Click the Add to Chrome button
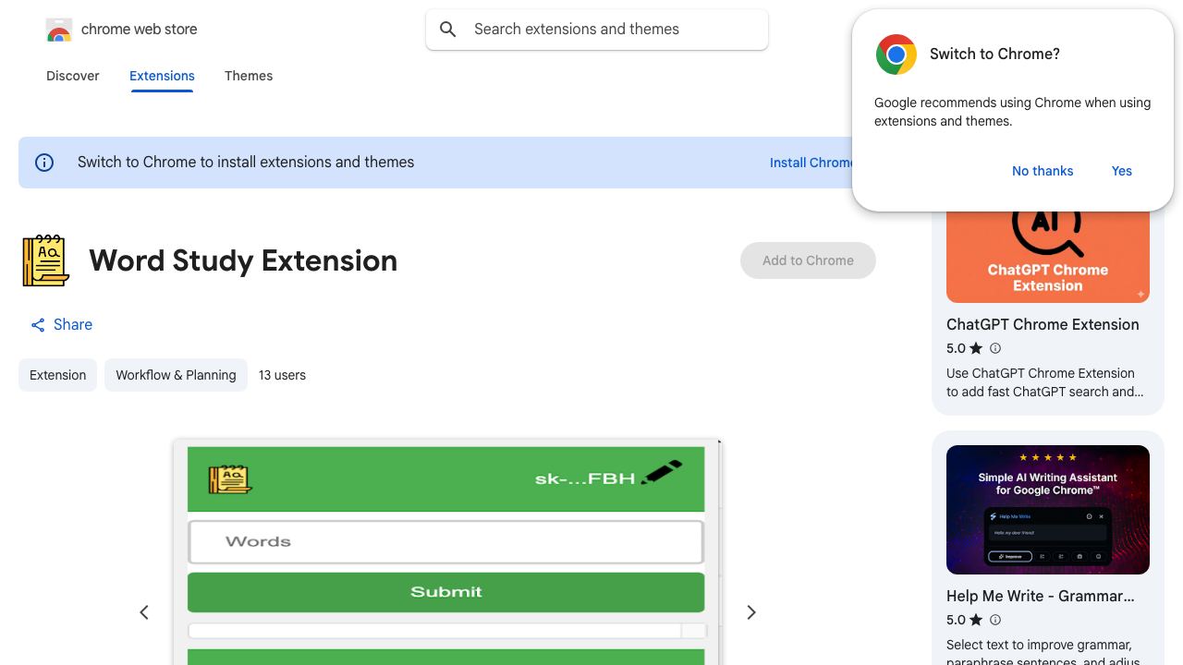1183x665 pixels. (x=808, y=260)
